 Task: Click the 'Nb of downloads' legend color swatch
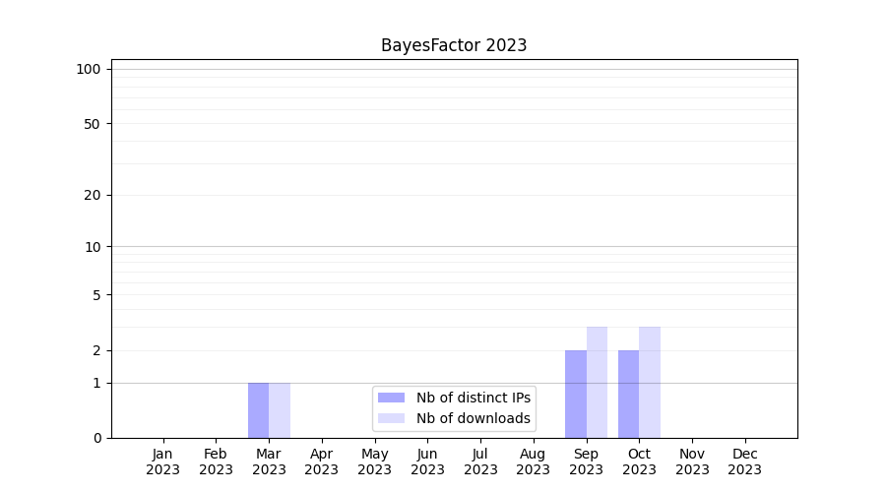click(391, 418)
